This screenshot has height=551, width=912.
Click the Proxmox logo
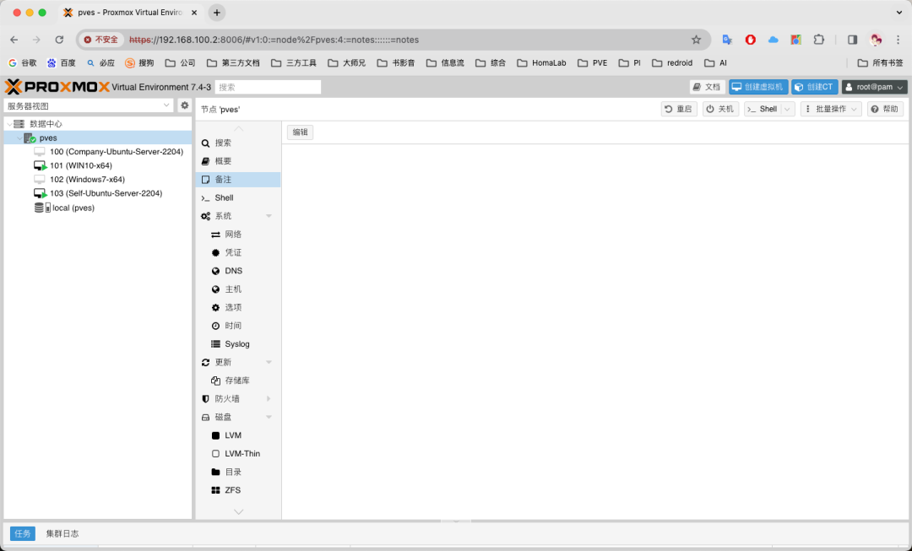(57, 87)
